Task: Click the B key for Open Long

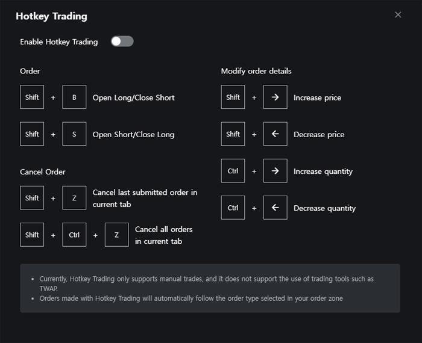Action: 74,97
